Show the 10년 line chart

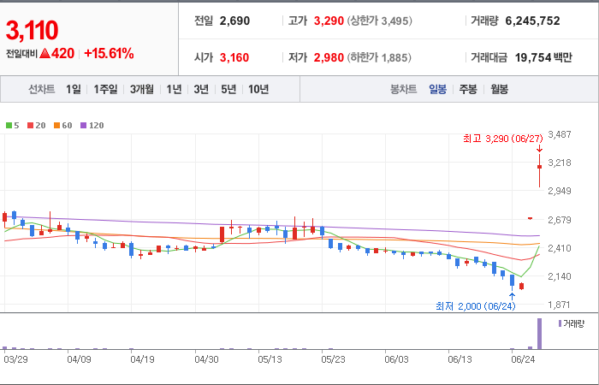[258, 89]
